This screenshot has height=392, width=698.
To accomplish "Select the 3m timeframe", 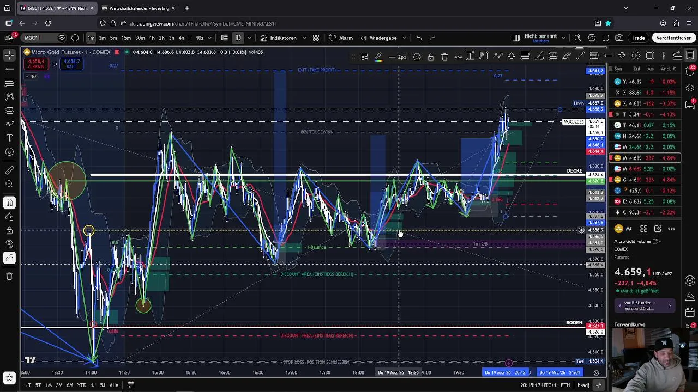I will (102, 38).
